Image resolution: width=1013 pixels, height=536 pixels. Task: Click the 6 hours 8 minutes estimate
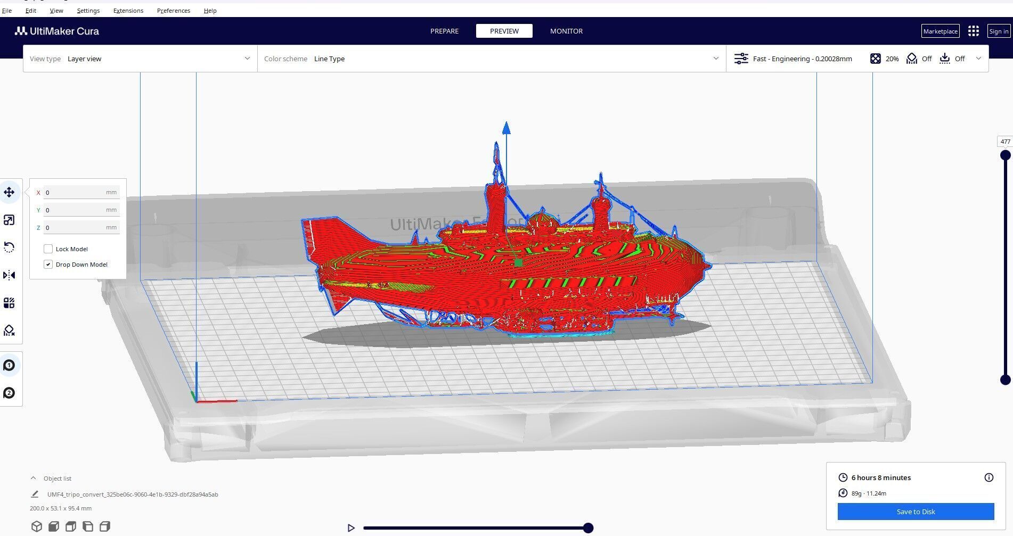pos(881,477)
